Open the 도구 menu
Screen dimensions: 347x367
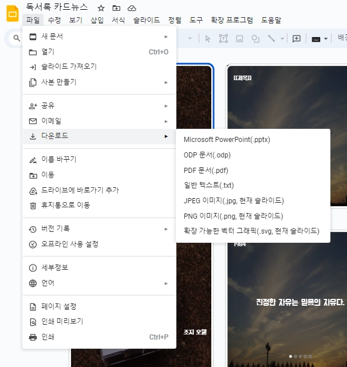(196, 20)
